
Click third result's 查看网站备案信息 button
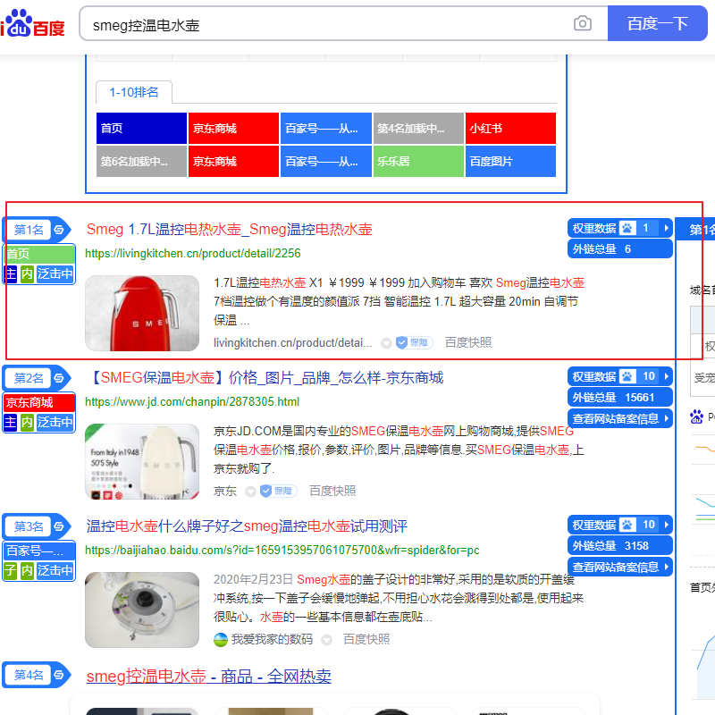pyautogui.click(x=619, y=567)
